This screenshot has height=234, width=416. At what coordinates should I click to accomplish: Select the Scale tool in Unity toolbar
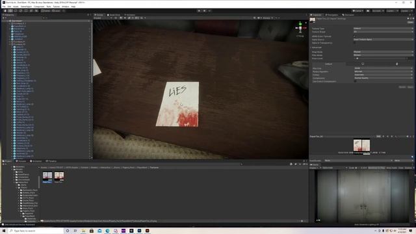pyautogui.click(x=21, y=11)
